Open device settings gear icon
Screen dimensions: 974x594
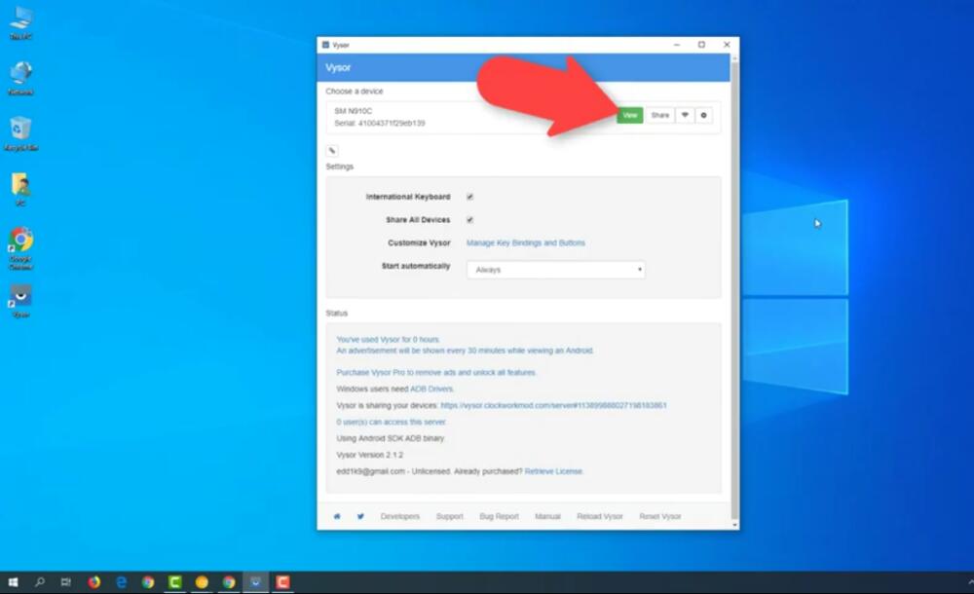[703, 115]
